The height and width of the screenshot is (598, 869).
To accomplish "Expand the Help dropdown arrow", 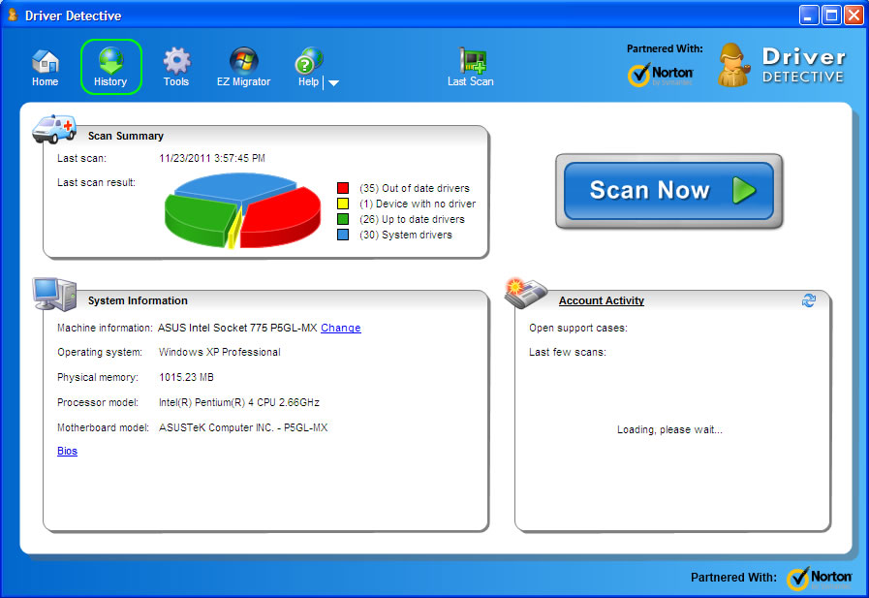I will (x=334, y=83).
